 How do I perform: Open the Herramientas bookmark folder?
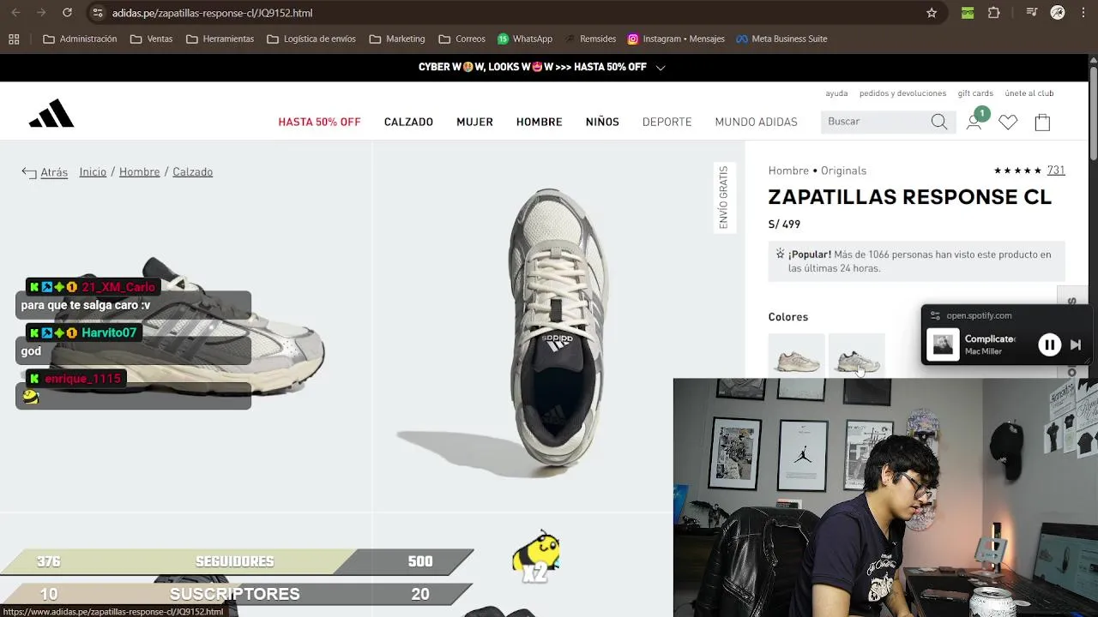pyautogui.click(x=220, y=39)
